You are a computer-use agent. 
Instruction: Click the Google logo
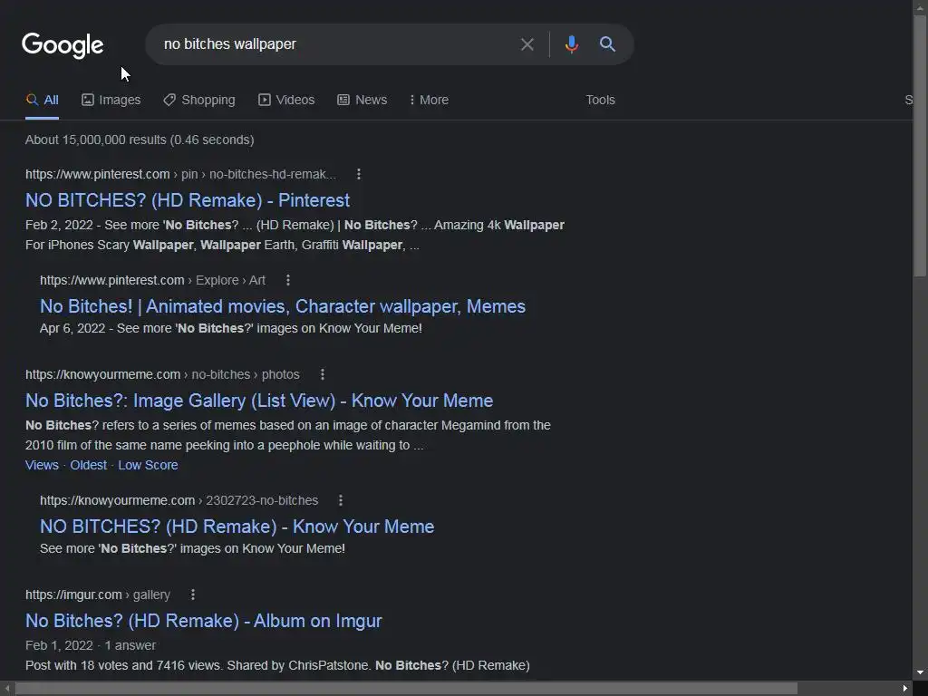[63, 45]
